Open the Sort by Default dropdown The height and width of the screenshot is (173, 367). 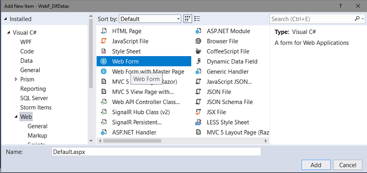click(150, 19)
